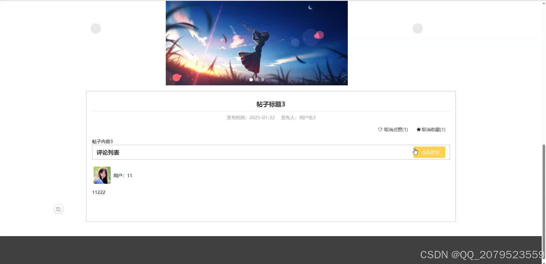Click the comment text 11222

(x=99, y=192)
